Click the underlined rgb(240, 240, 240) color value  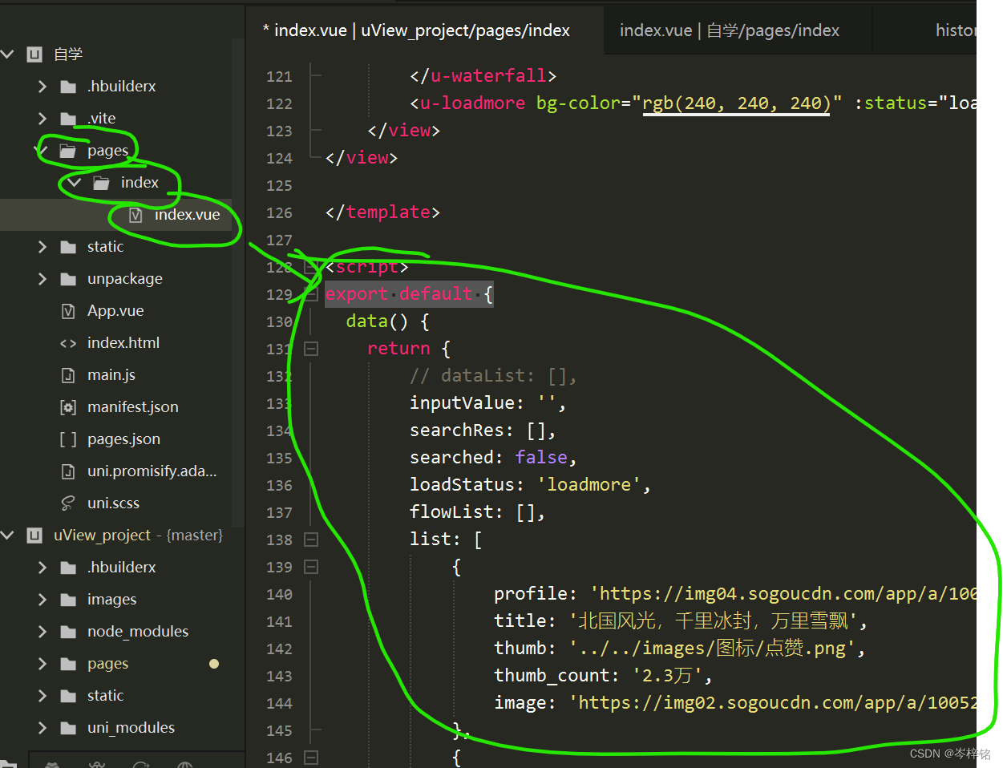coord(736,103)
